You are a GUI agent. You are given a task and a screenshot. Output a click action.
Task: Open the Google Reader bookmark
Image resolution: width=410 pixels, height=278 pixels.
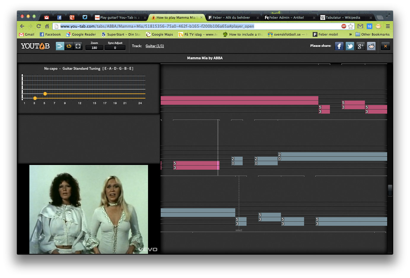point(81,34)
